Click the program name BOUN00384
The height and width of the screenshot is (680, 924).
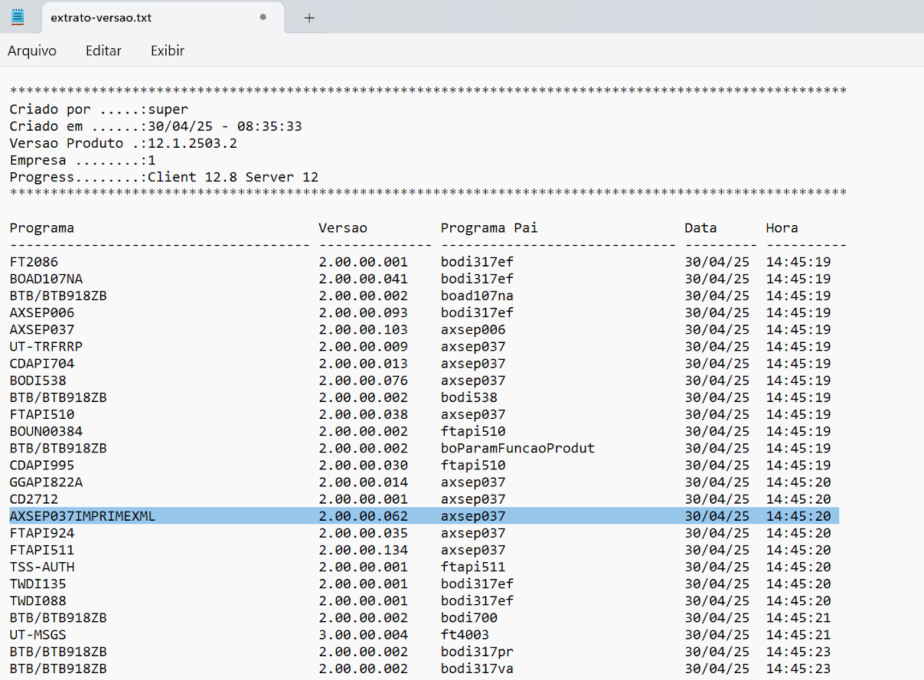point(46,431)
